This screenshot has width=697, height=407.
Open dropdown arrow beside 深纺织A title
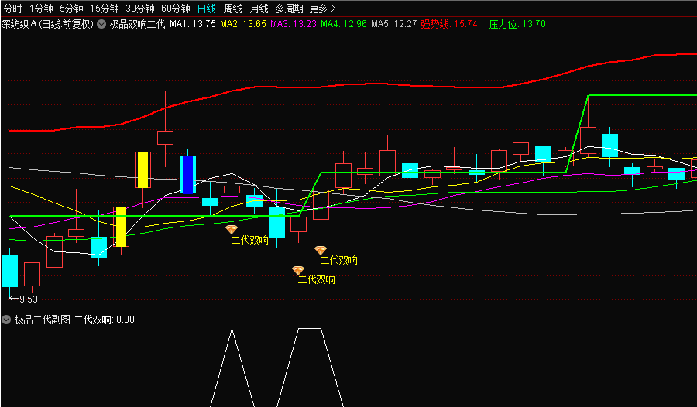pyautogui.click(x=101, y=24)
